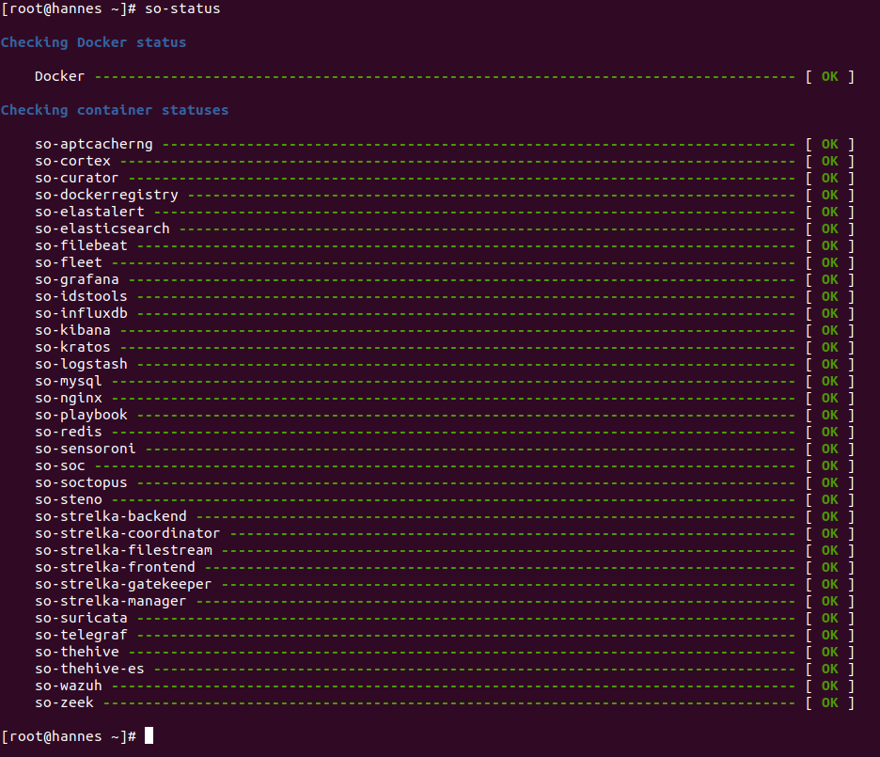Click the so-grafana container name
This screenshot has width=880, height=757.
click(77, 279)
